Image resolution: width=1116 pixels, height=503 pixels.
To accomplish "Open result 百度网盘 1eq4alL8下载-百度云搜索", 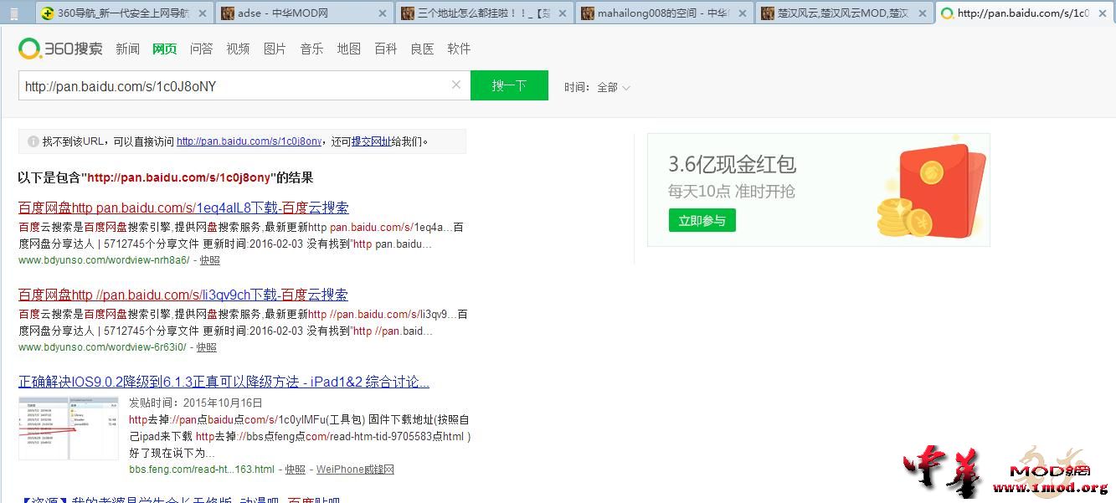I will (183, 208).
